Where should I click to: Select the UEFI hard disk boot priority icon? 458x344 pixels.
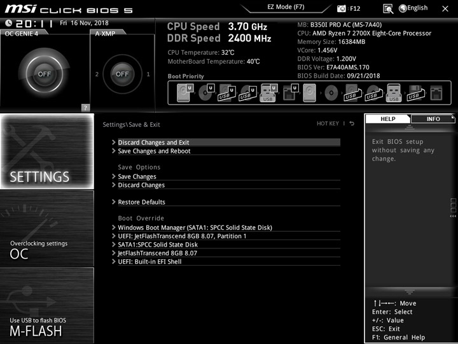(185, 93)
